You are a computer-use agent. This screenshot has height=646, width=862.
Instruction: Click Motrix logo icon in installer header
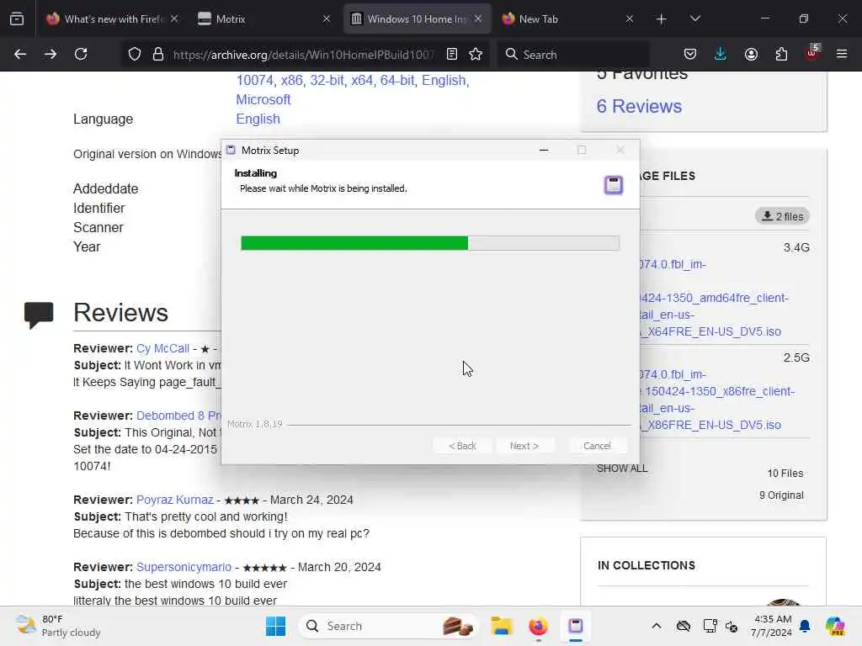614,185
